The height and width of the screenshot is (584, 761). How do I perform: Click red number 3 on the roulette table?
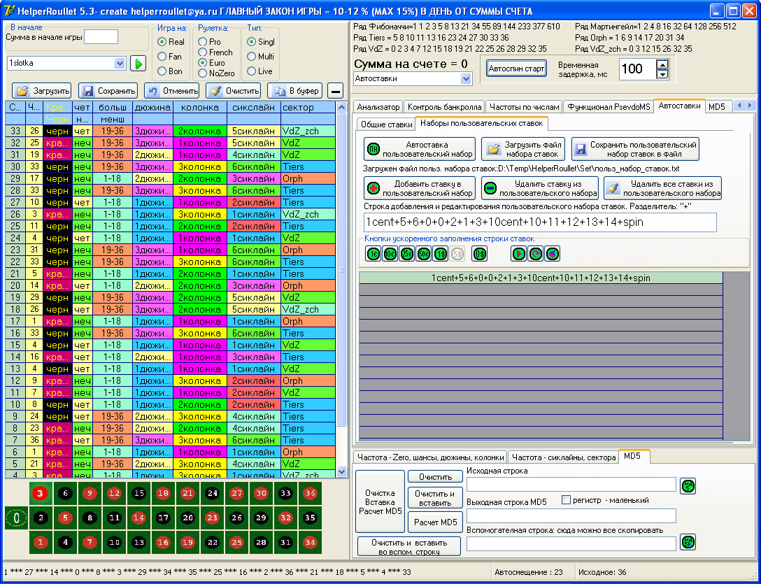pos(41,493)
